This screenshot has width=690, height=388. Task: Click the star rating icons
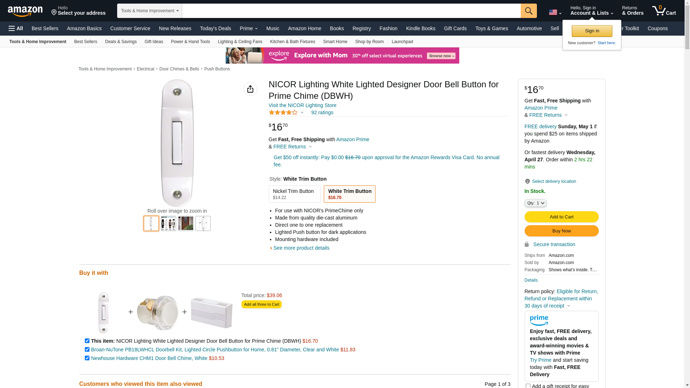[283, 113]
